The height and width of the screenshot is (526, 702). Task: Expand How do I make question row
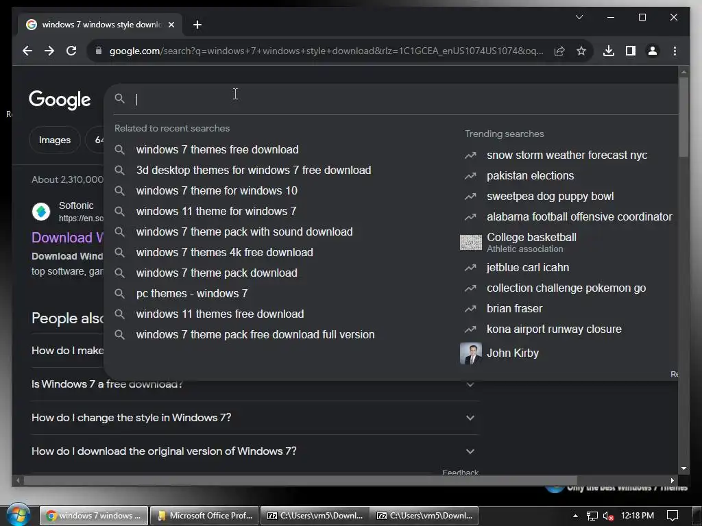click(x=67, y=351)
